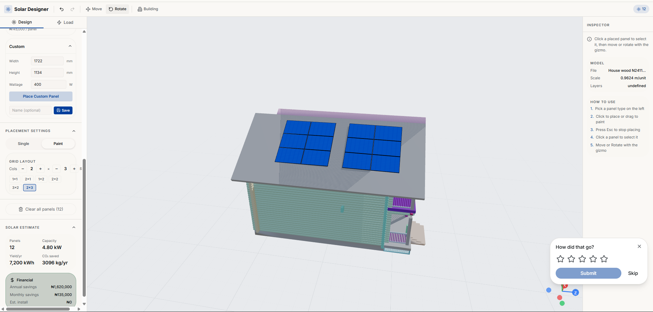The image size is (653, 312).
Task: Click the light red dot on view gizmo
Action: coord(559,298)
